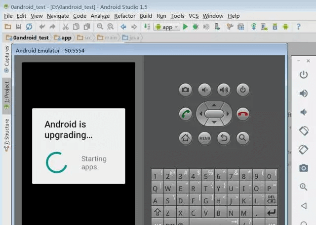Screen dimensions: 316x225
Task: Open the VCS menu
Action: pyautogui.click(x=194, y=16)
